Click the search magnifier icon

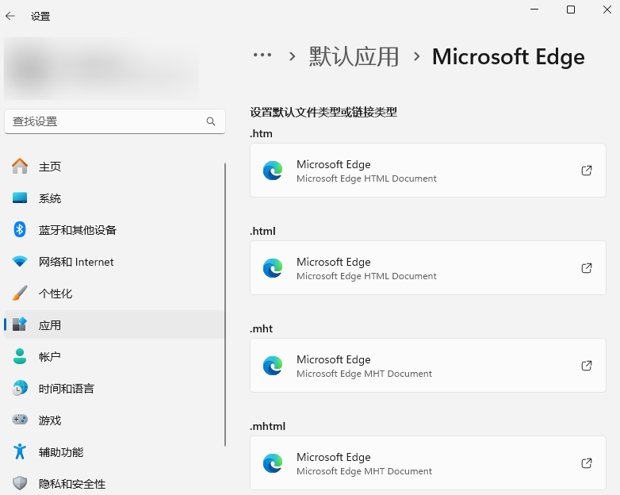[x=211, y=121]
